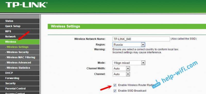Click the TP-LINK logo in header
Screen dimensions: 206x94
point(26,5)
